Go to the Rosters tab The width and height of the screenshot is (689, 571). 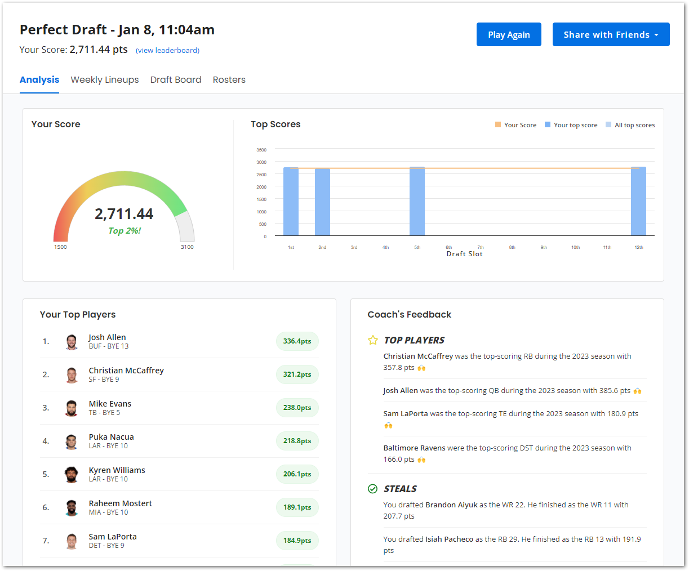[x=229, y=80]
